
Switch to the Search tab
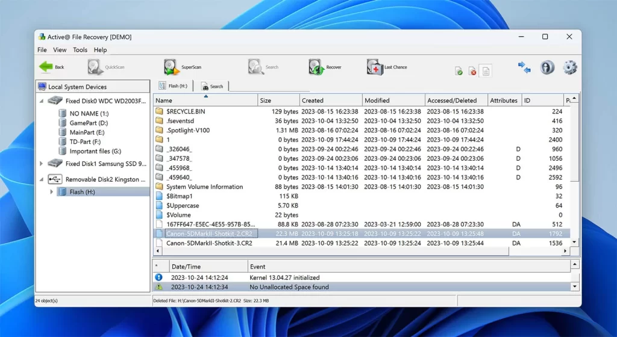pyautogui.click(x=212, y=86)
